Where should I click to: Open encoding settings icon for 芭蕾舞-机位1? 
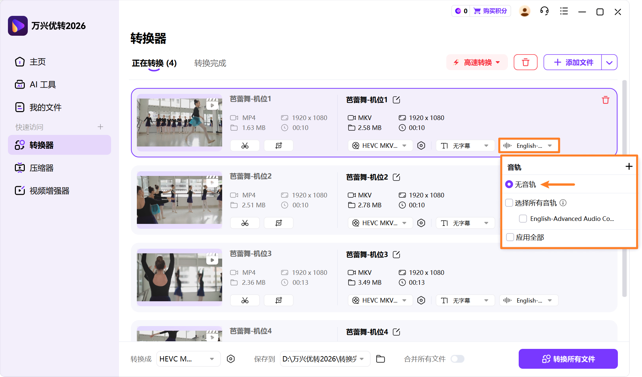(x=421, y=146)
